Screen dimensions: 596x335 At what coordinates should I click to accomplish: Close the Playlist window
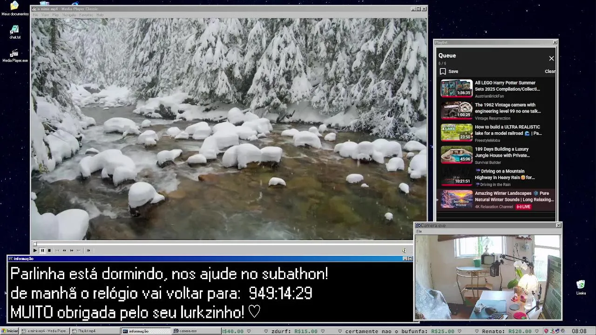coord(555,42)
